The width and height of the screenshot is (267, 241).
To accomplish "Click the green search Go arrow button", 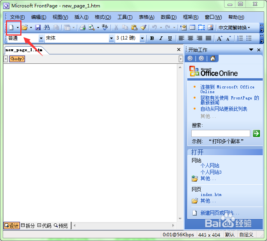I will 256,133.
